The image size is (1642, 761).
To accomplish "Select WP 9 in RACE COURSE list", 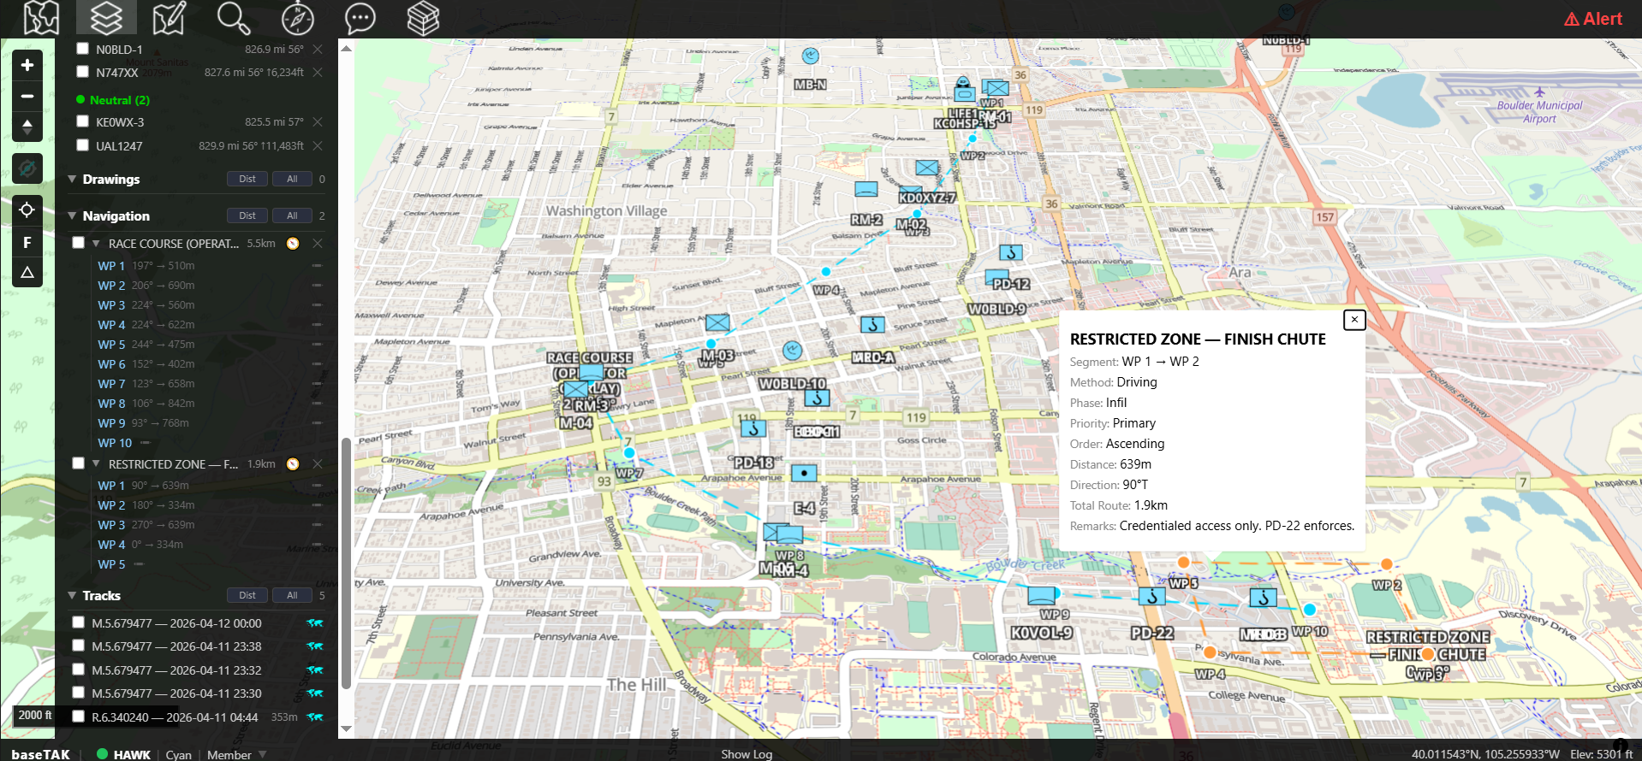I will pos(111,423).
